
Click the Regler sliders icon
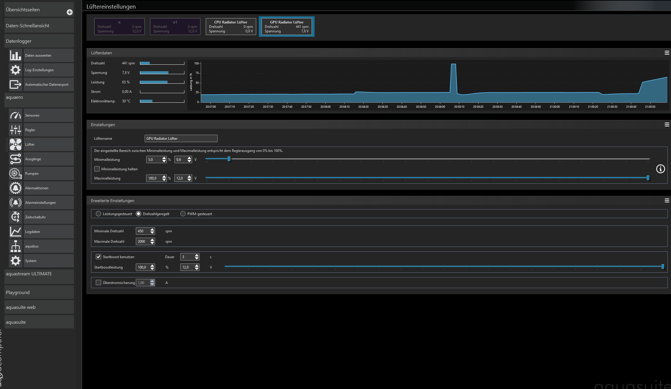(15, 130)
